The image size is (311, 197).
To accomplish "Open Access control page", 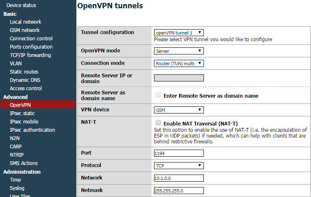I will point(26,89).
